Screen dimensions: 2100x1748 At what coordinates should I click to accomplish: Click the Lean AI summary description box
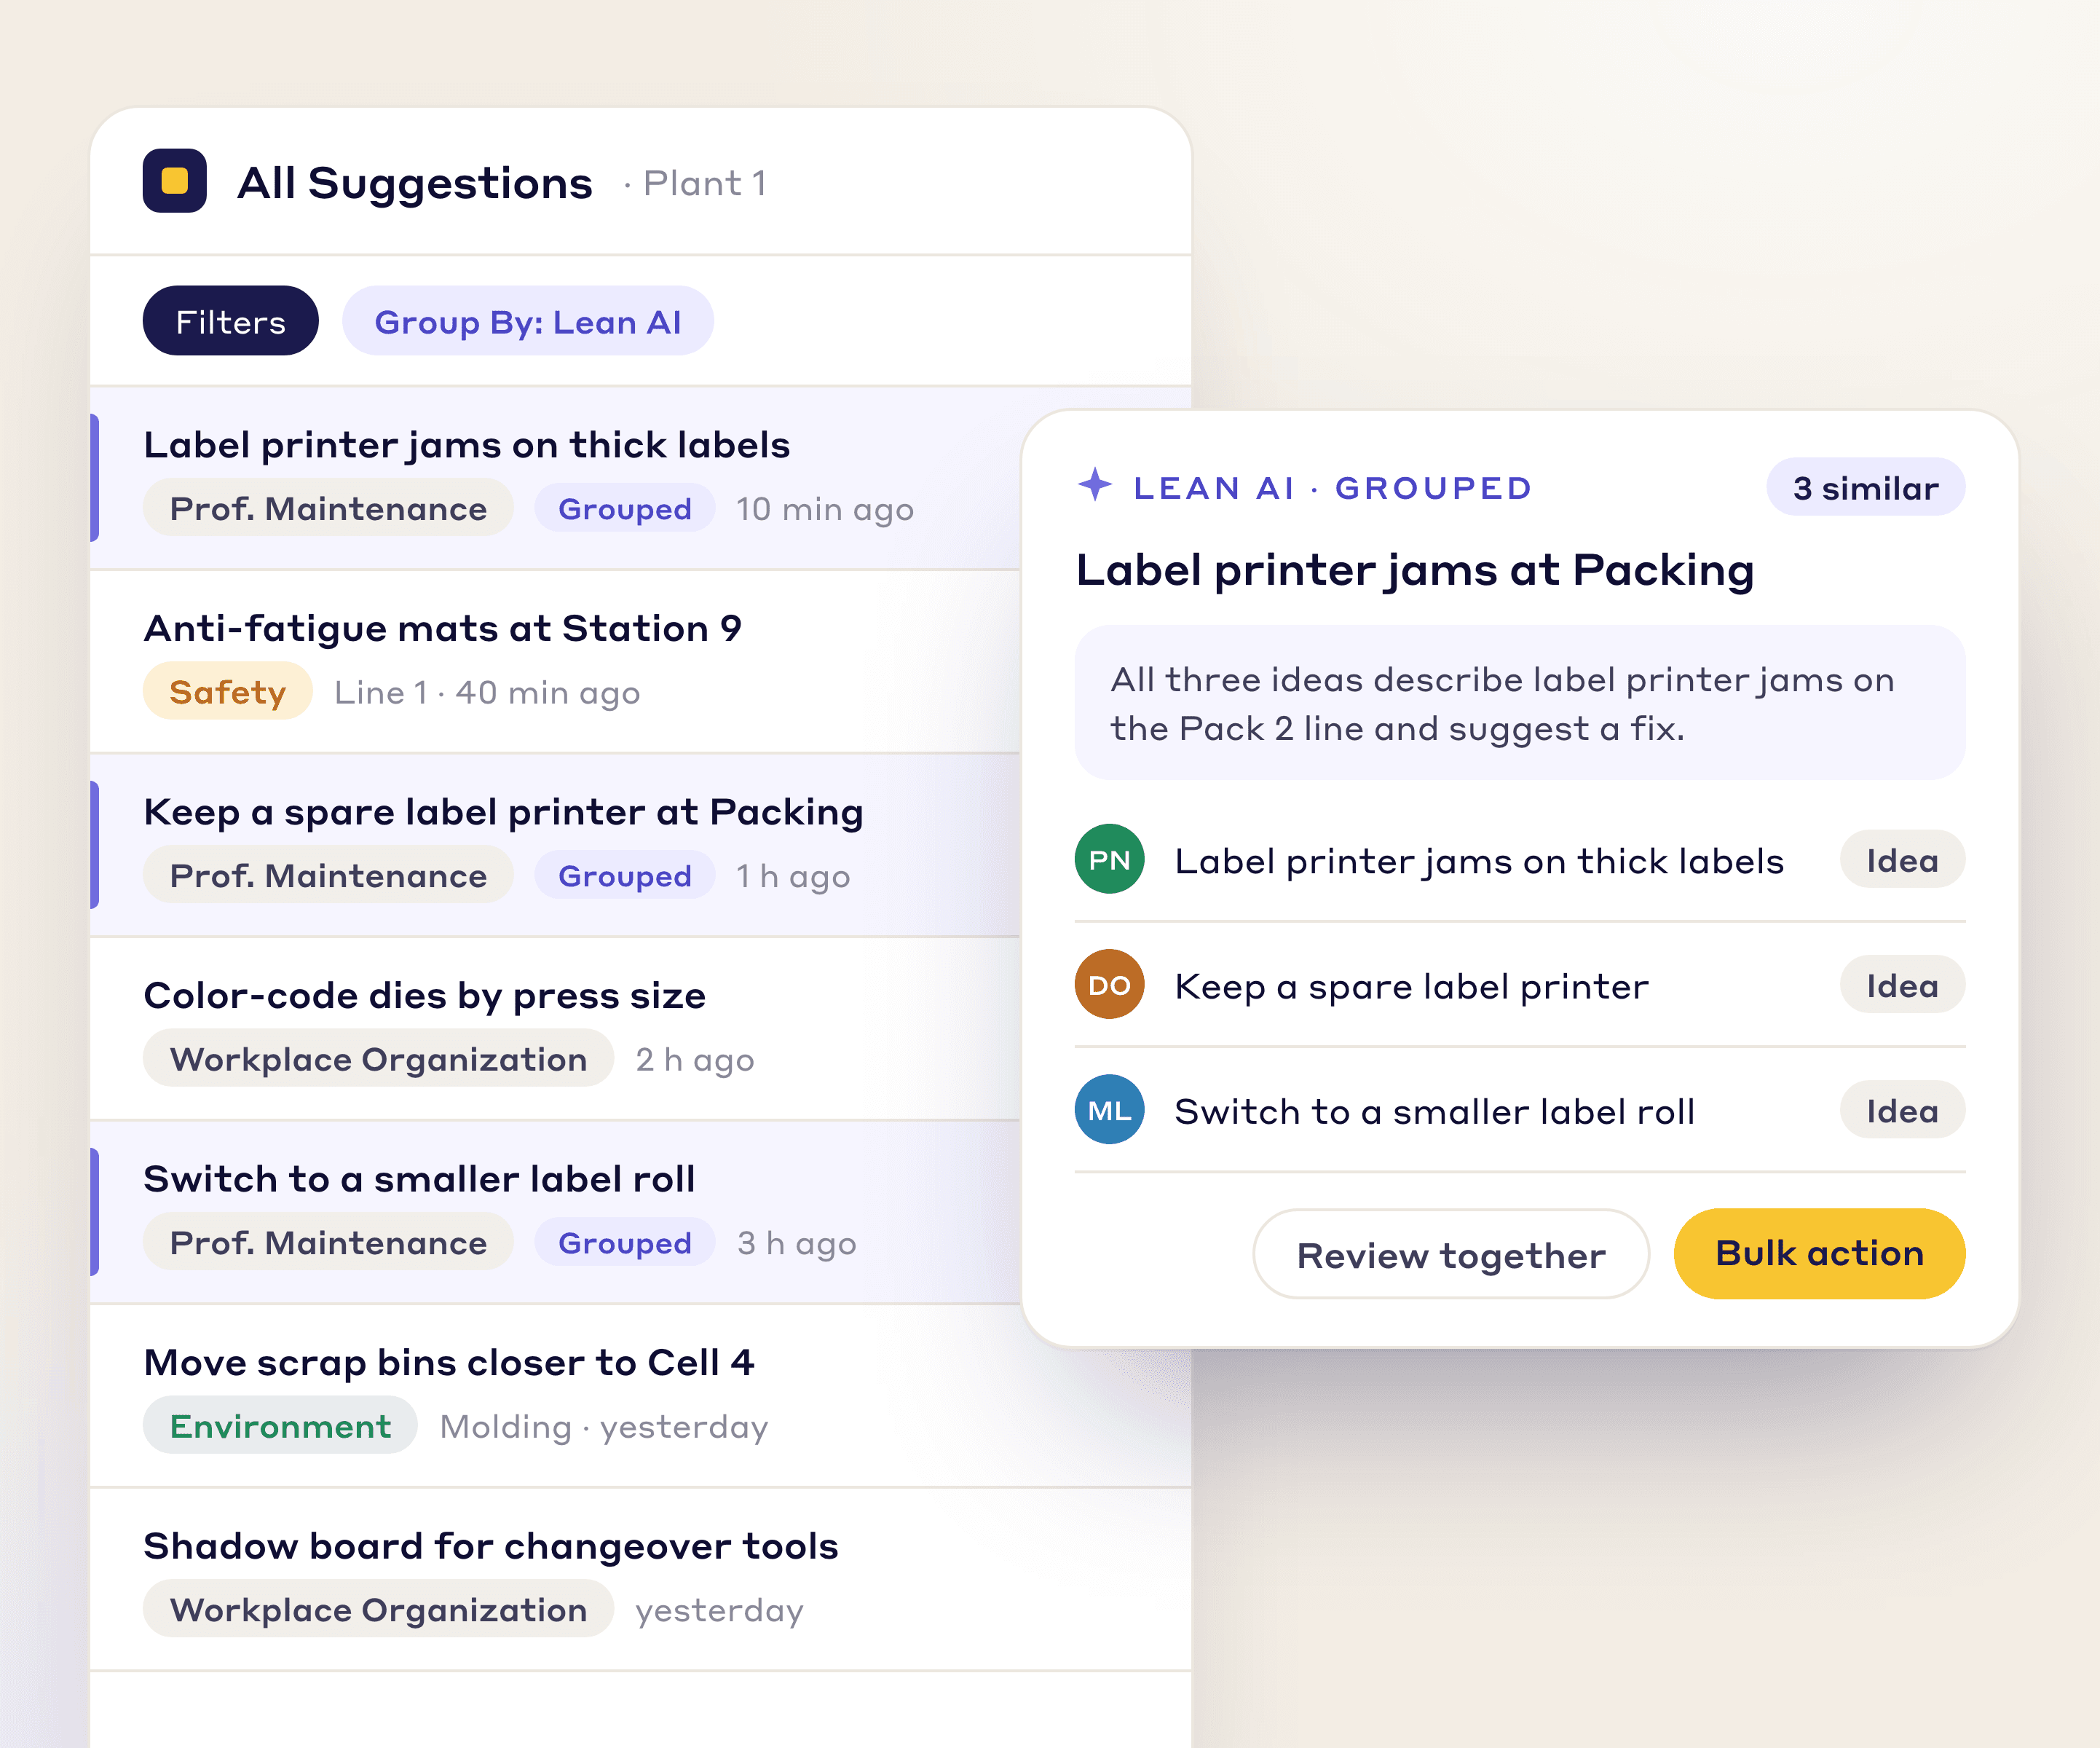[1520, 703]
